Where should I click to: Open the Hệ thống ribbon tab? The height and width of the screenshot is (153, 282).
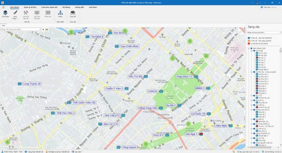point(66,7)
